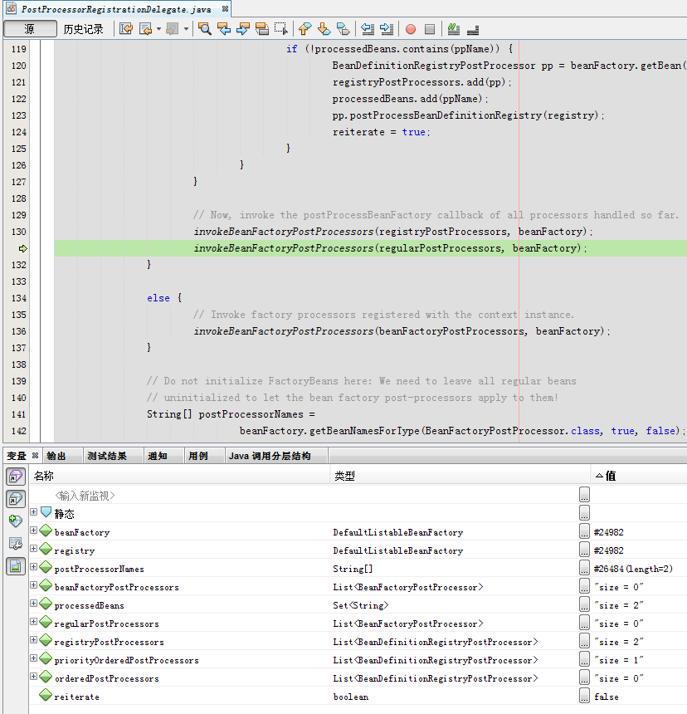Screen dimensions: 687x714
Task: Click the second variables-view sidebar toggle icon
Action: tap(16, 499)
